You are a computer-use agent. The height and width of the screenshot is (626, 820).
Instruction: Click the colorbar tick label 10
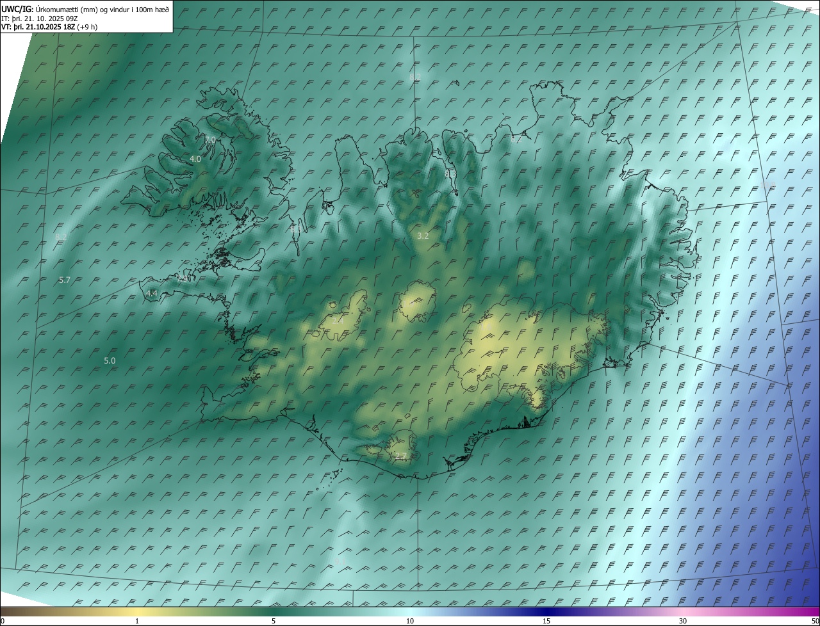point(410,621)
